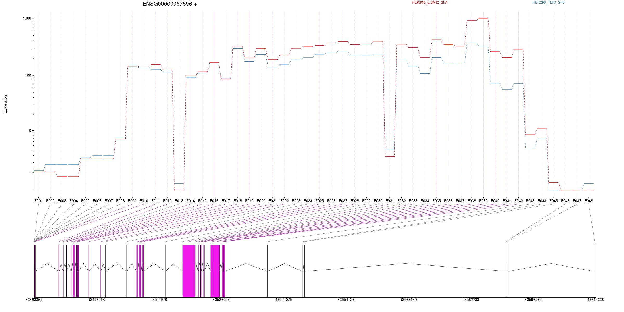Select exon bin label E027

[x=343, y=201]
